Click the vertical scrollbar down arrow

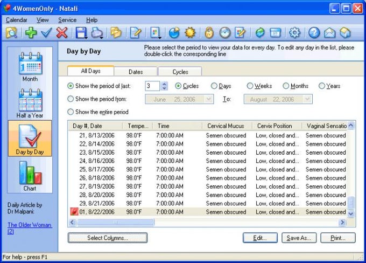click(351, 213)
